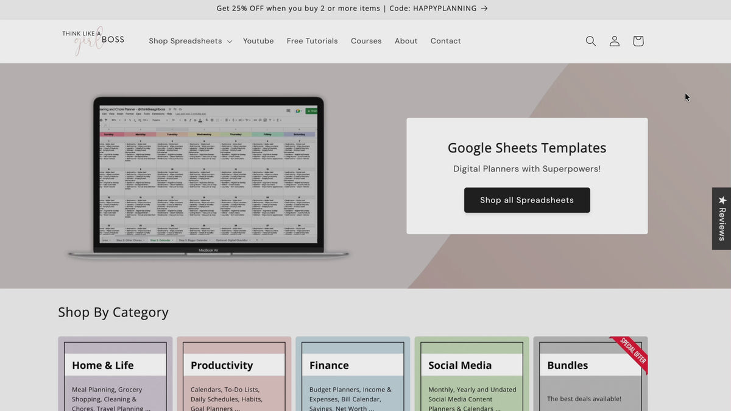731x411 pixels.
Task: Click the 'The best deals available!' text
Action: [584, 399]
